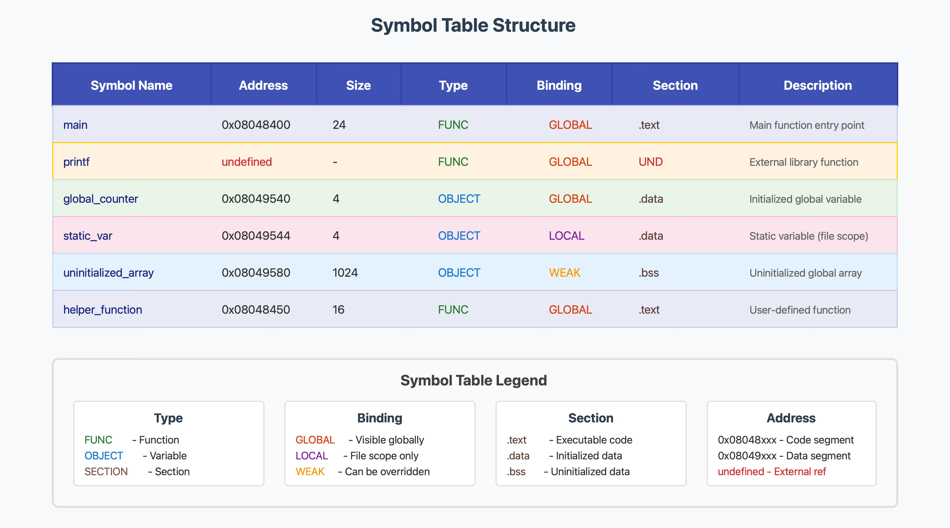
Task: Select the helper_function symbol name
Action: click(103, 310)
